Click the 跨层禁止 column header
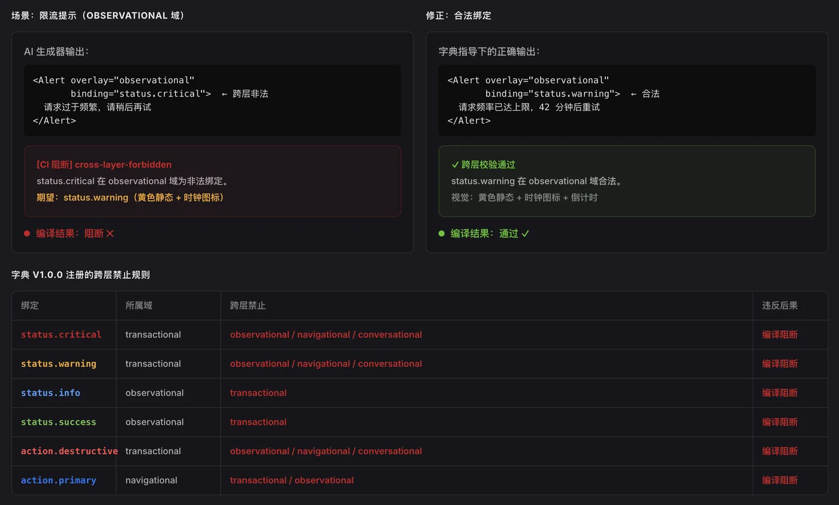 click(x=248, y=306)
